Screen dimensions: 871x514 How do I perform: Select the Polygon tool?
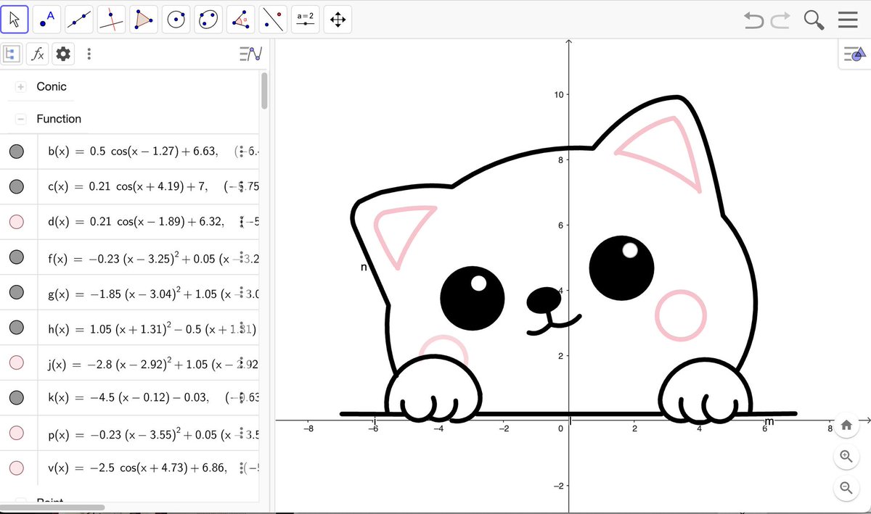pos(142,19)
